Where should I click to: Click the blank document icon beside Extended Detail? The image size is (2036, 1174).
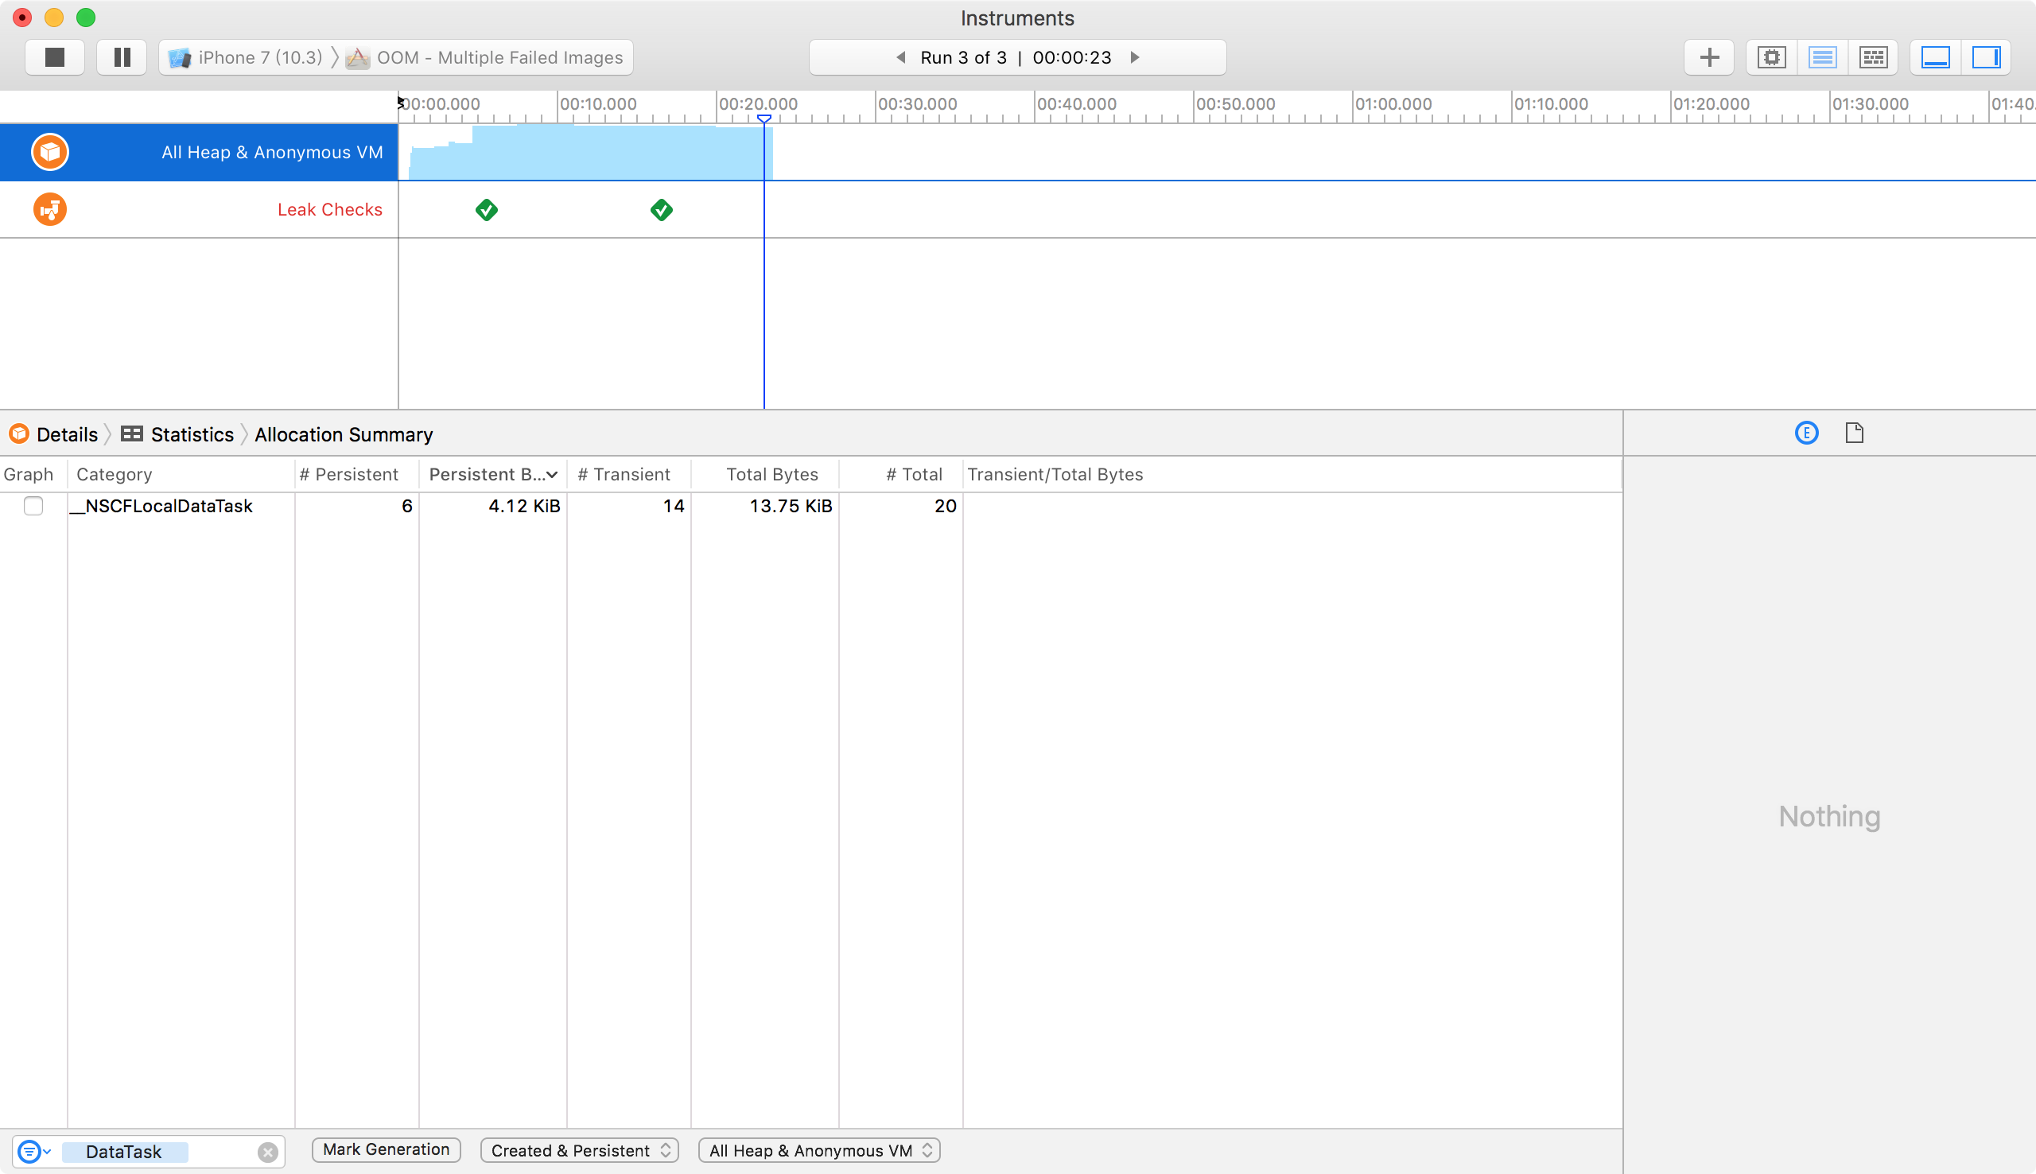click(x=1855, y=433)
